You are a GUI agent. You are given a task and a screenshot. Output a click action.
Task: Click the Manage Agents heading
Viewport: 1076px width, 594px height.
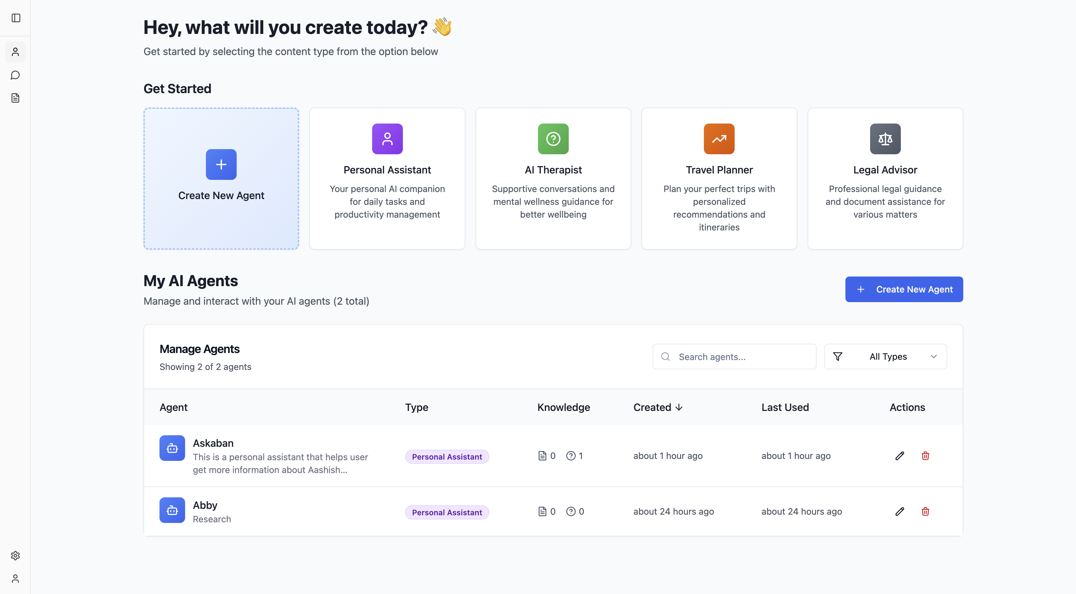(199, 349)
